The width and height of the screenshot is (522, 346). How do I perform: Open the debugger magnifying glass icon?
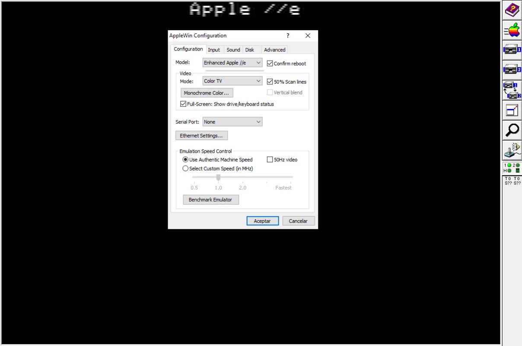(x=512, y=130)
